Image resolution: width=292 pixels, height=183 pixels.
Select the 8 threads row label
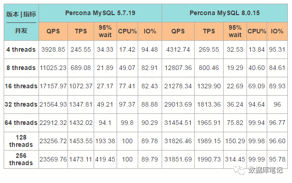click(21, 68)
